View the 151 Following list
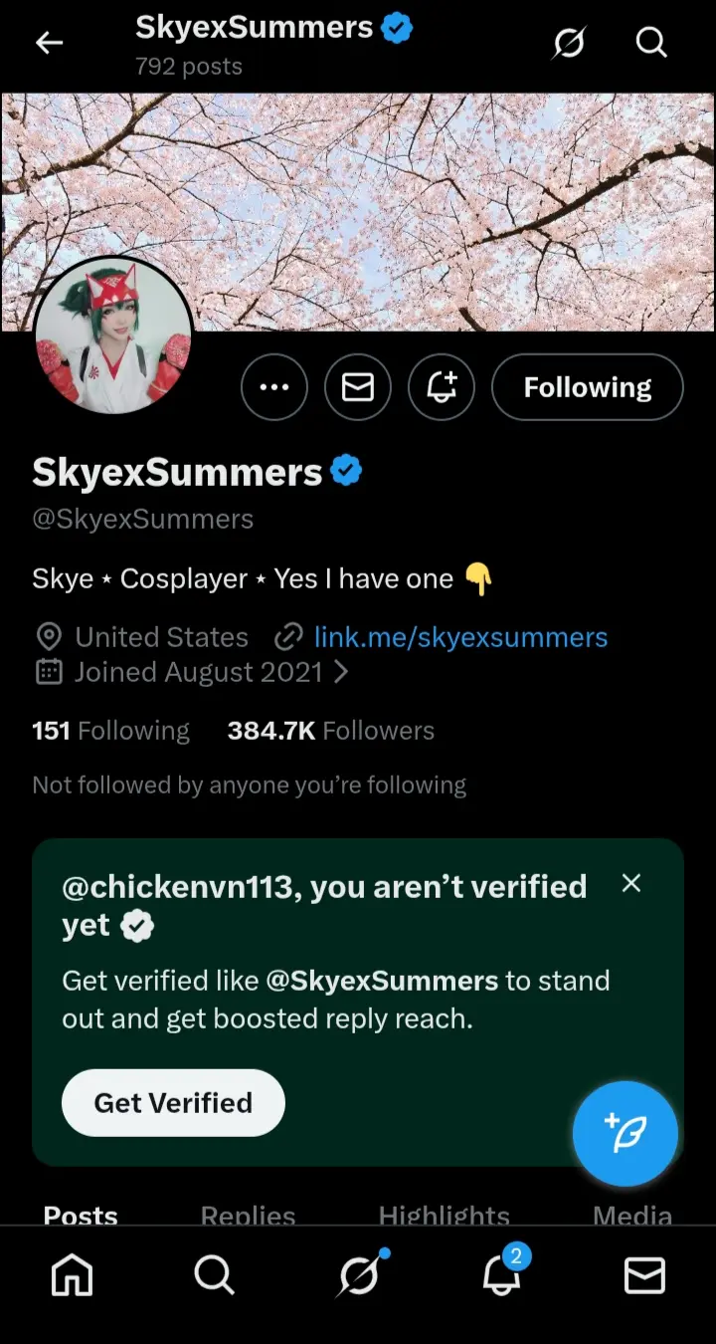This screenshot has height=1344, width=716. tap(110, 731)
